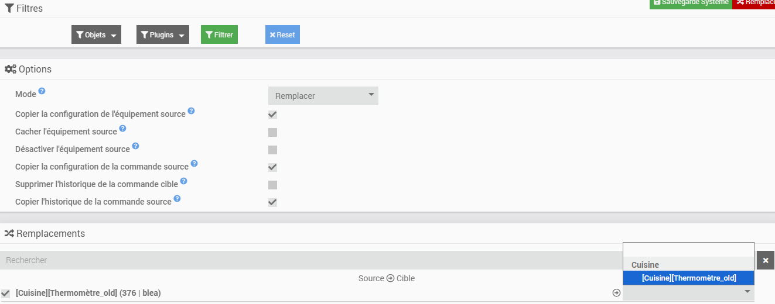Click help icon for Copier configuration équipement
The height and width of the screenshot is (304, 775).
191,111
